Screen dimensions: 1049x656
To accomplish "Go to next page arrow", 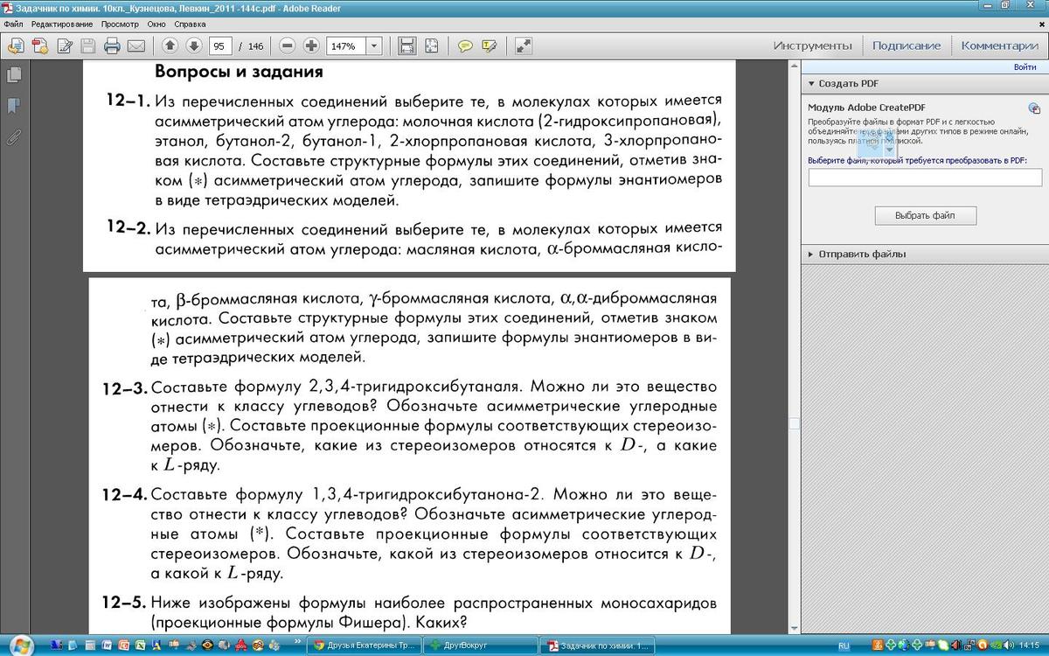I will [x=193, y=45].
